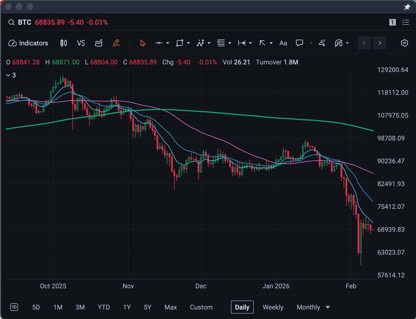This screenshot has height=319, width=416.
Task: Open the candlestick chart type selector
Action: pyautogui.click(x=63, y=43)
